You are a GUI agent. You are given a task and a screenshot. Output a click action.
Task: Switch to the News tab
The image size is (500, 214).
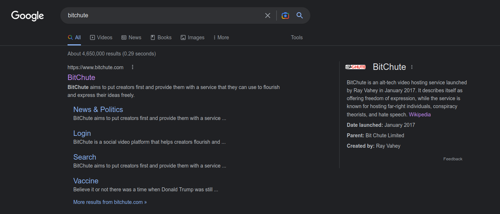tap(131, 37)
